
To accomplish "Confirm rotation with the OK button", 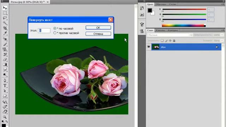I will click(x=98, y=28).
